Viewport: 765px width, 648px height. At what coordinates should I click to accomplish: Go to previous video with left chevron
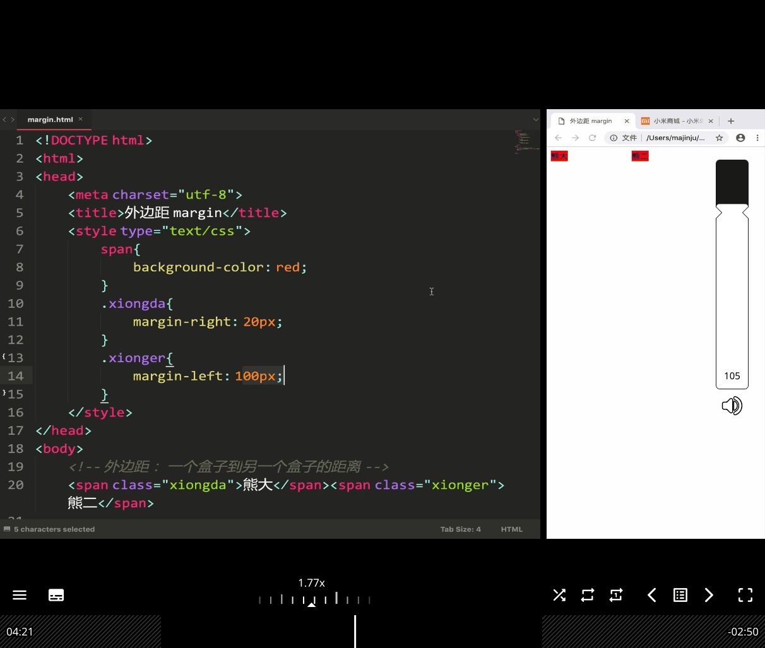652,595
